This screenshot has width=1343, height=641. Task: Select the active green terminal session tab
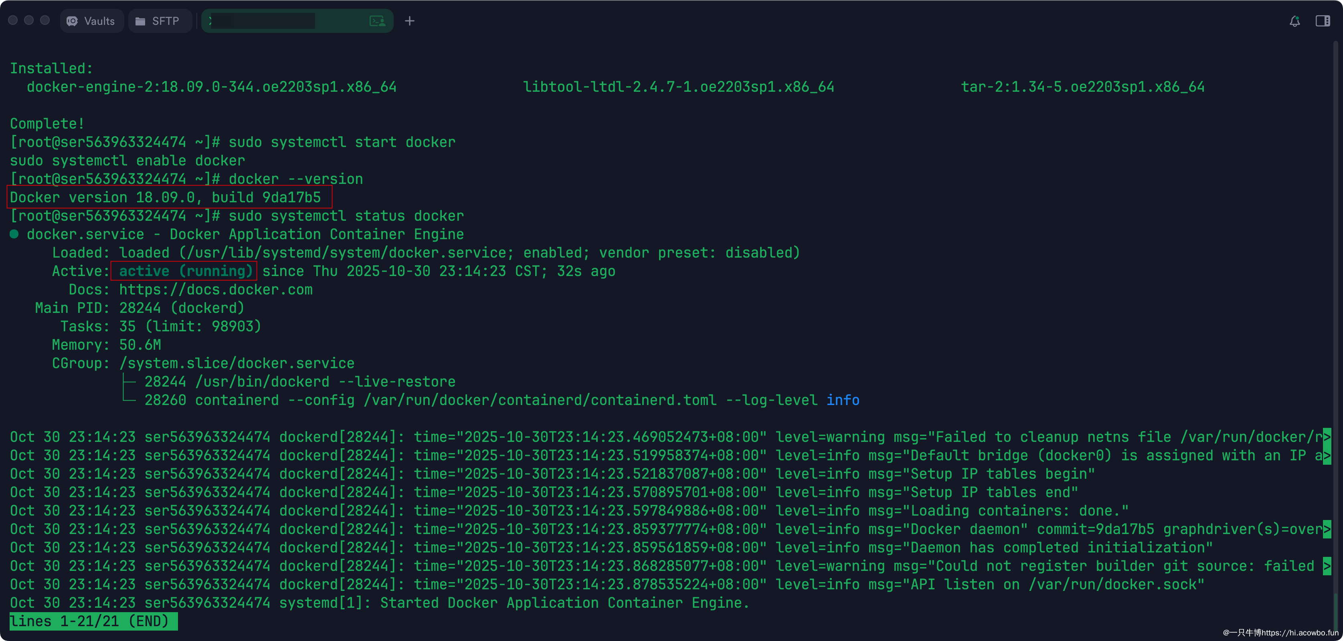(297, 21)
